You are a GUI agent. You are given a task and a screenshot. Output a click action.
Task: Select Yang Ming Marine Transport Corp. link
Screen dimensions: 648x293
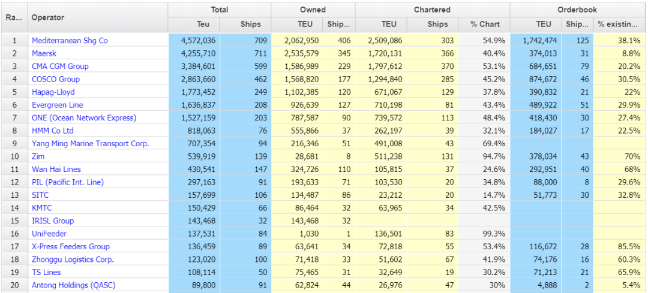(90, 144)
